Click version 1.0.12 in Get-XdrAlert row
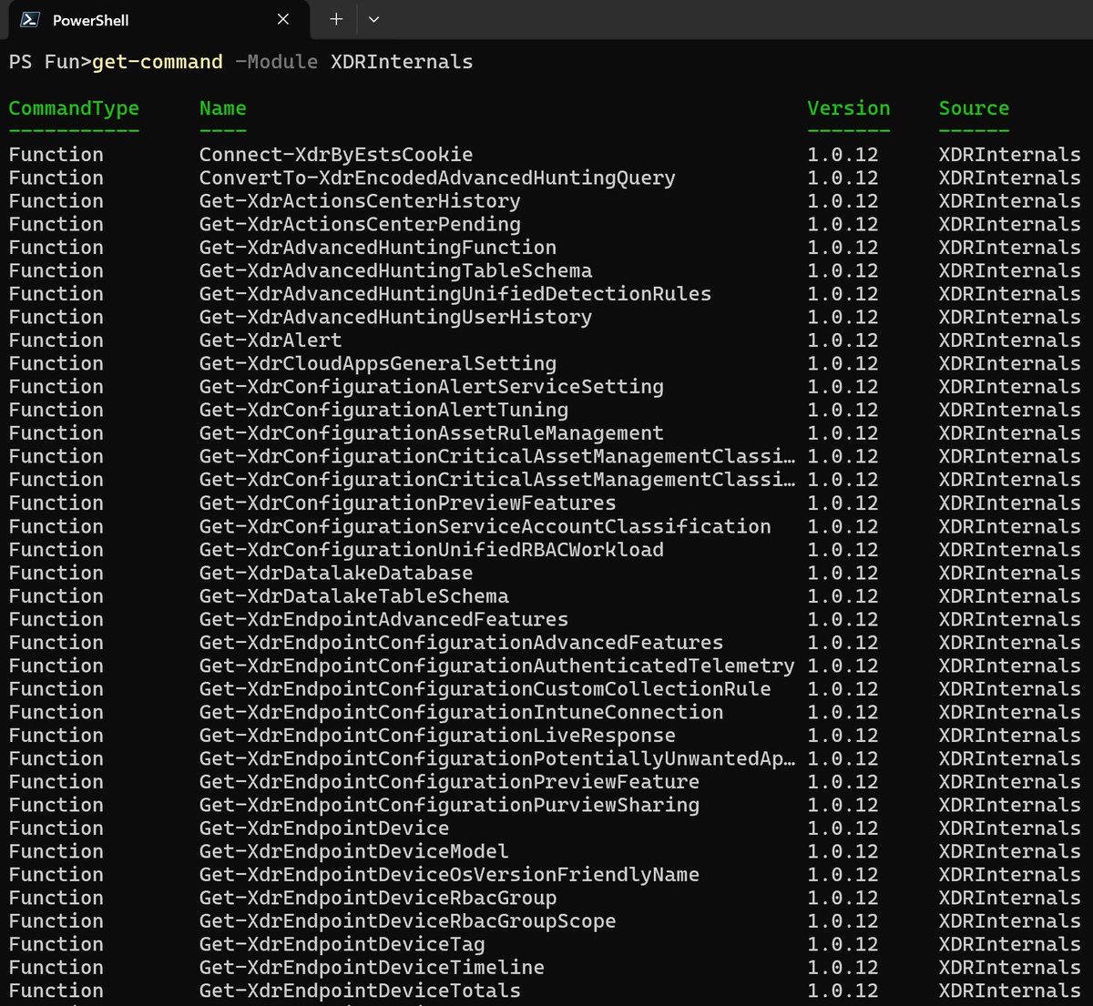 (x=843, y=340)
